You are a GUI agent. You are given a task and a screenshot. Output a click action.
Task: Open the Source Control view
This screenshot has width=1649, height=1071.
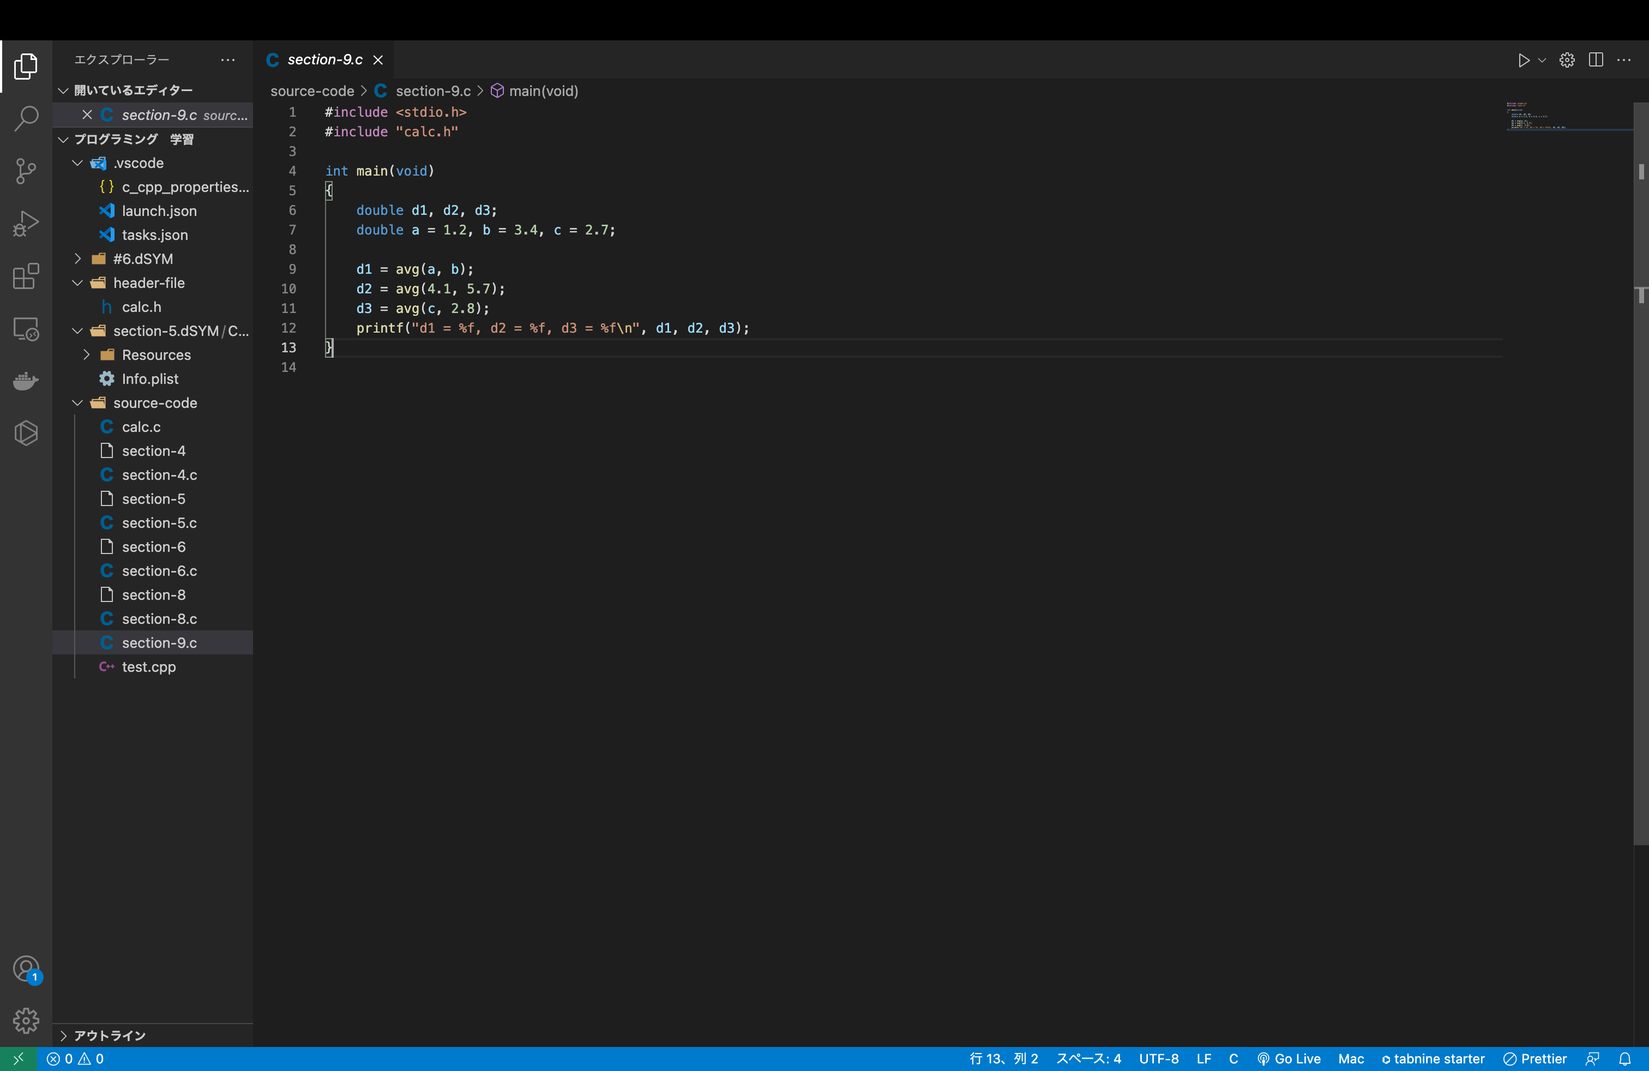click(x=26, y=171)
